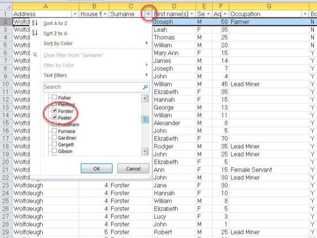317x238 pixels.
Task: Select column D header
Action: 174,6
